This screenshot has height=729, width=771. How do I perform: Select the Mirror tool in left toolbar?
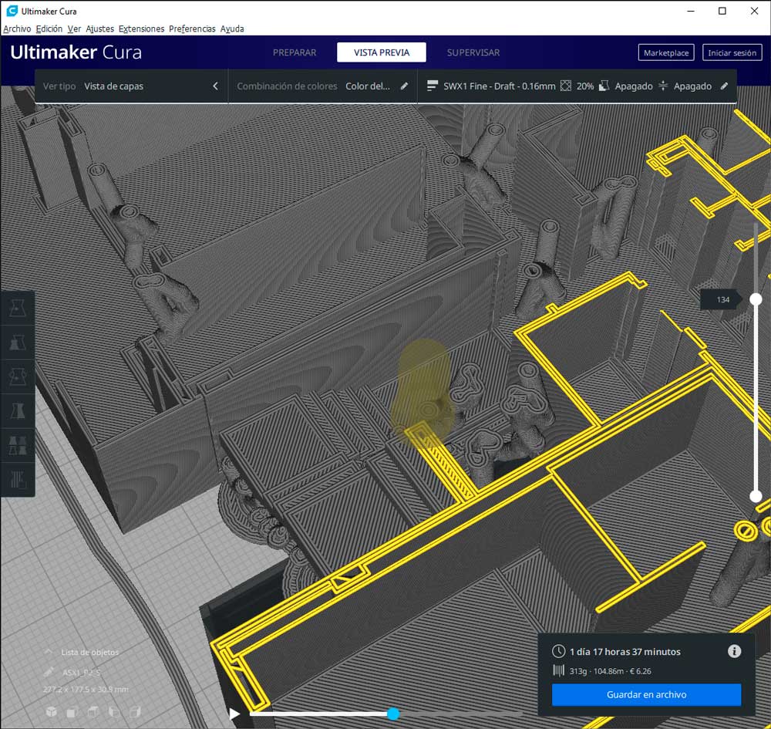[17, 410]
